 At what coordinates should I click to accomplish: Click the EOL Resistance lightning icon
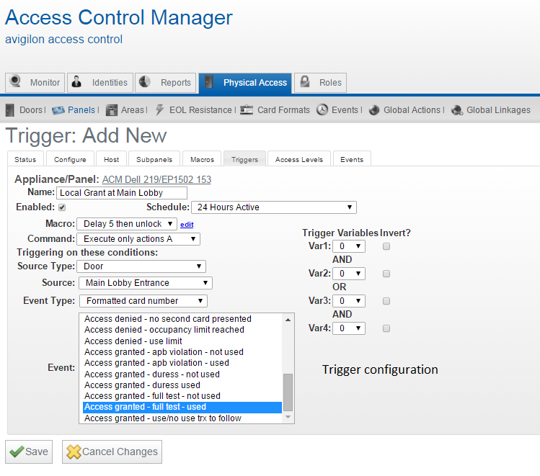pyautogui.click(x=160, y=110)
